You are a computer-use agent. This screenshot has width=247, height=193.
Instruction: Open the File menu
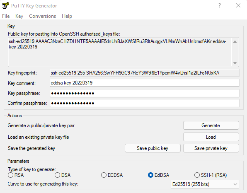click(6, 16)
